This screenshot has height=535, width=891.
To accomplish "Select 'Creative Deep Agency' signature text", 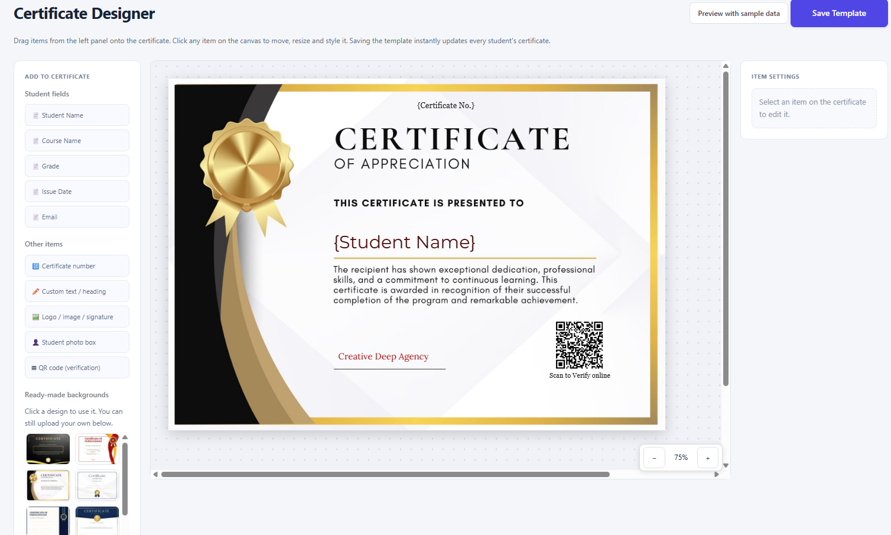I will coord(383,356).
